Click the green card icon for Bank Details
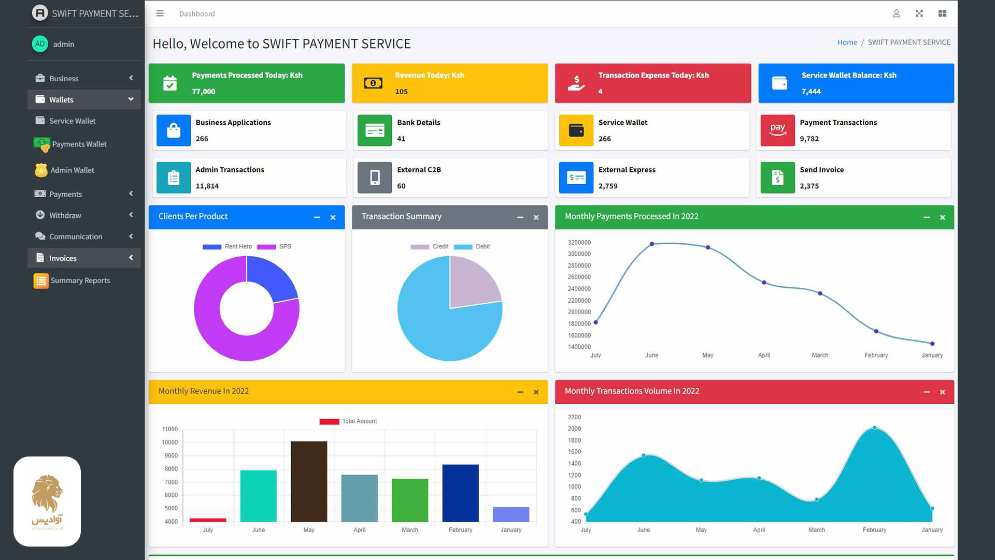This screenshot has height=560, width=995. click(x=375, y=130)
